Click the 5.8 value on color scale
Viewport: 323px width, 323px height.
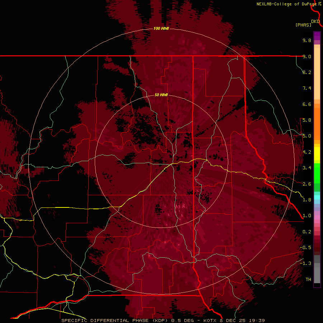point(307,120)
